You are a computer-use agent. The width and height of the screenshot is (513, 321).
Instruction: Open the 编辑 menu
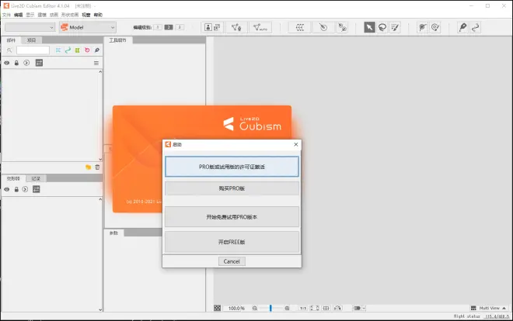point(19,15)
